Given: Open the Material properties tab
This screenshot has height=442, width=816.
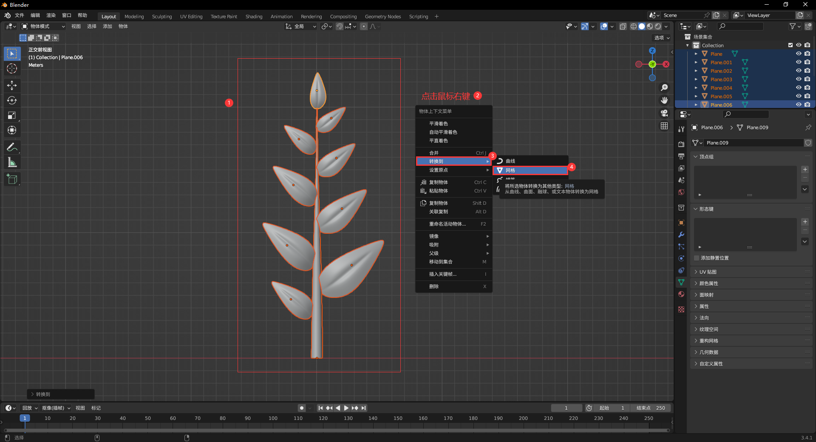Looking at the screenshot, I should tap(681, 294).
